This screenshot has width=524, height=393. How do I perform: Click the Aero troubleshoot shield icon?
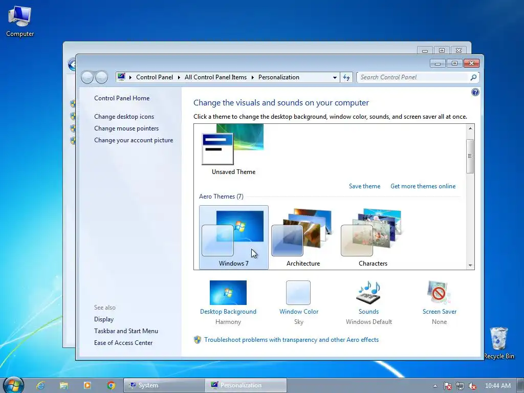(x=198, y=340)
